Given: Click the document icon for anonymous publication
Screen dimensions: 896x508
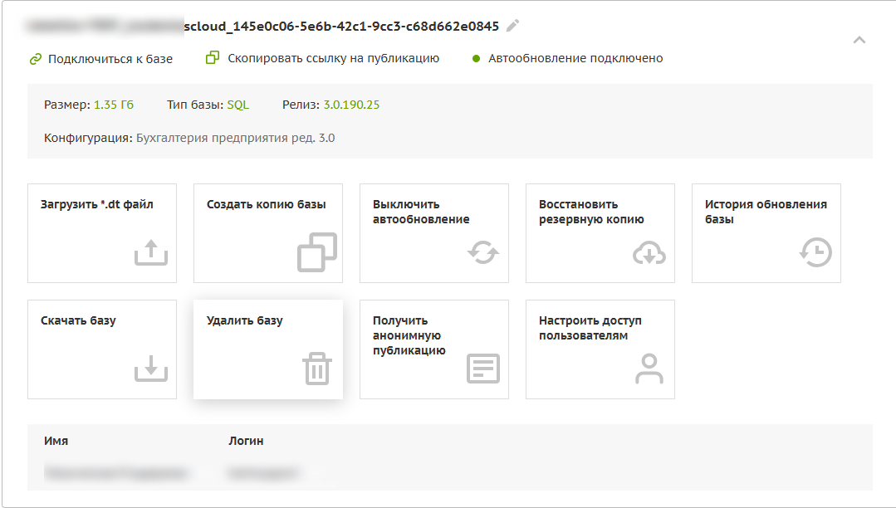Looking at the screenshot, I should point(483,369).
